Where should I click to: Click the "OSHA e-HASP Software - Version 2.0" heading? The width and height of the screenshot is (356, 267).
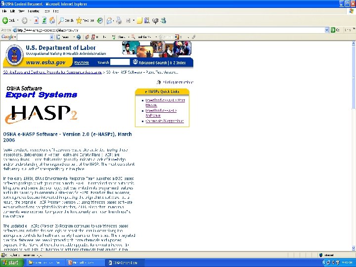pyautogui.click(x=67, y=137)
